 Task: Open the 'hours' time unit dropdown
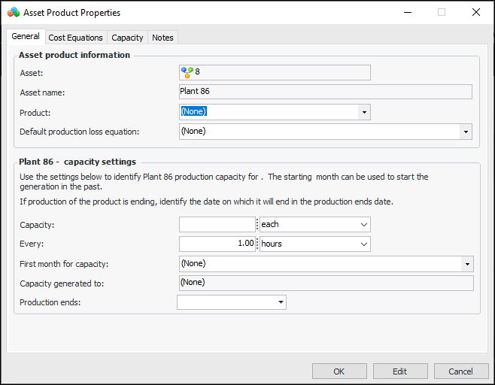coord(364,244)
